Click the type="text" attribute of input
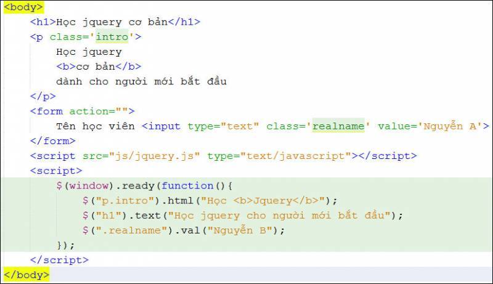The image size is (493, 284). [223, 126]
